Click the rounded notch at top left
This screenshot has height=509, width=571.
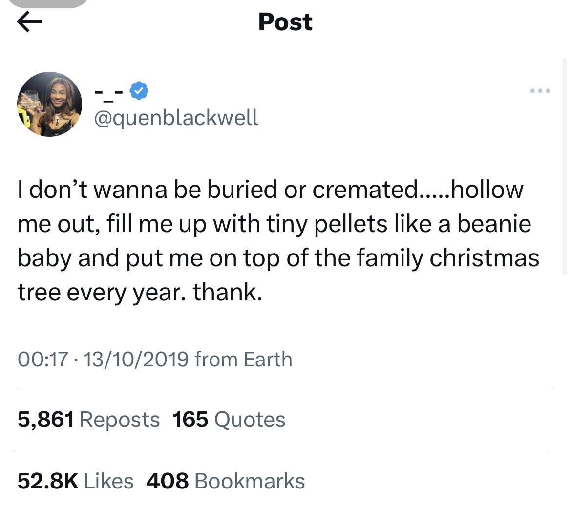click(48, 4)
